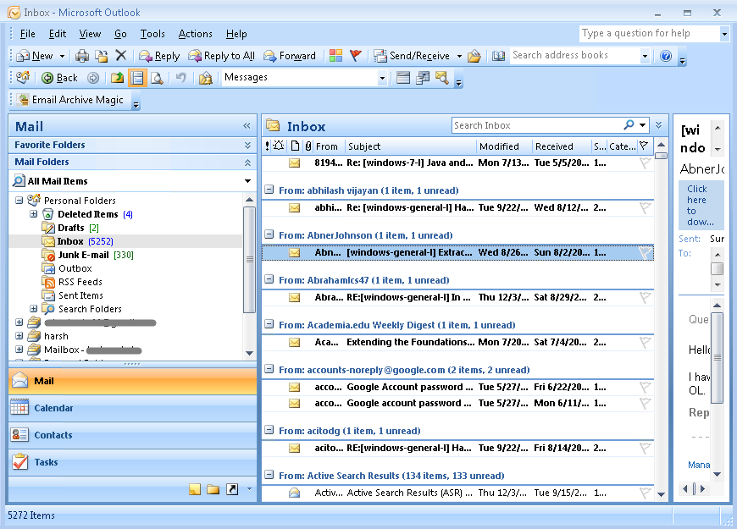Open the File menu
The height and width of the screenshot is (529, 737).
click(x=28, y=34)
